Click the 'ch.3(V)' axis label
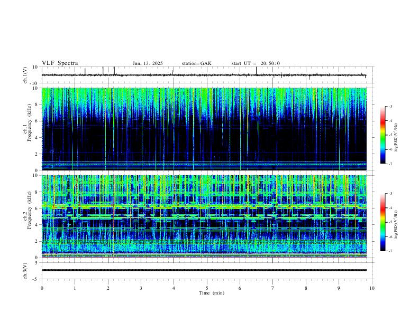419x323 pixels. click(25, 271)
